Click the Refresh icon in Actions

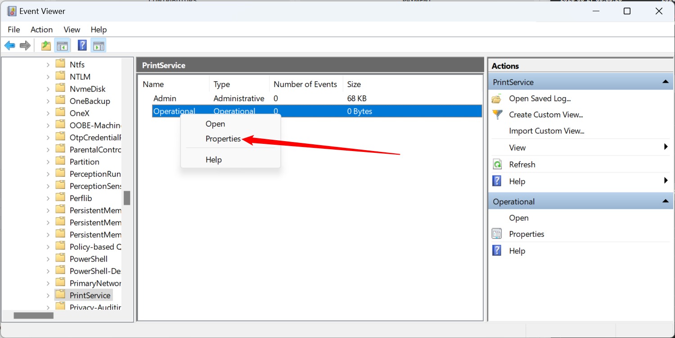click(497, 165)
